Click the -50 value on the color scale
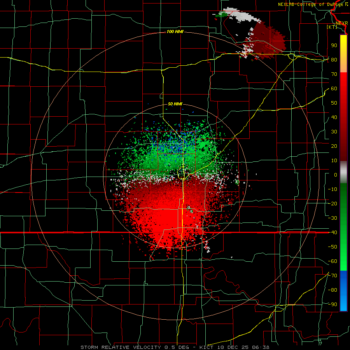The image size is (350, 350). click(332, 247)
